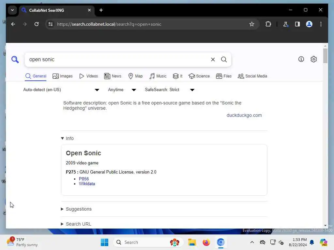
Task: Toggle Chrome side panel
Action: click(297, 24)
